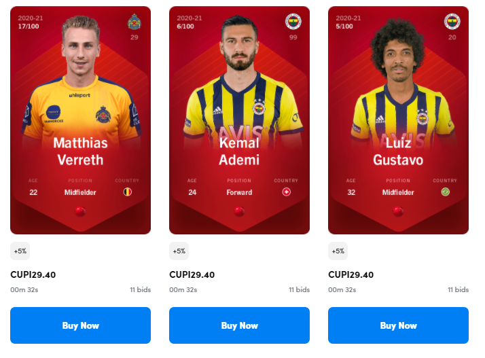Buy Kemal Ademi card now
This screenshot has width=485, height=358.
[239, 325]
